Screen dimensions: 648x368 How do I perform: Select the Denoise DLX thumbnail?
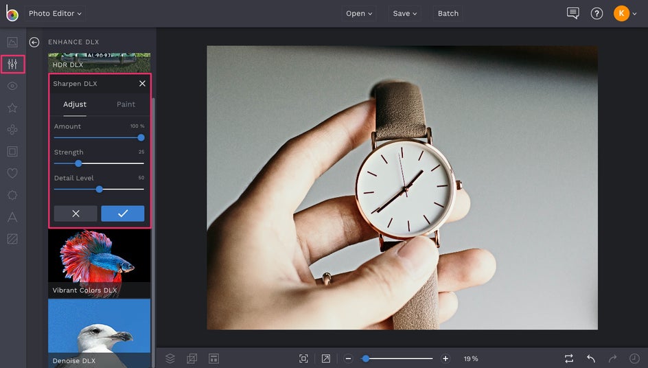[99, 334]
